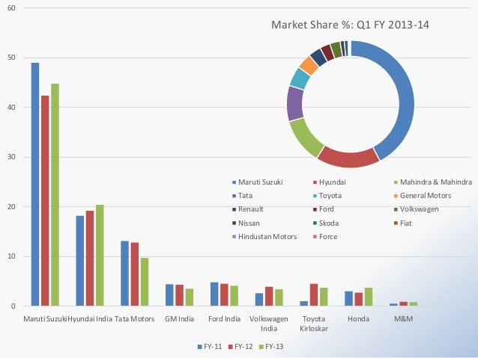Select the light blue Toyota donut slice

pos(300,78)
